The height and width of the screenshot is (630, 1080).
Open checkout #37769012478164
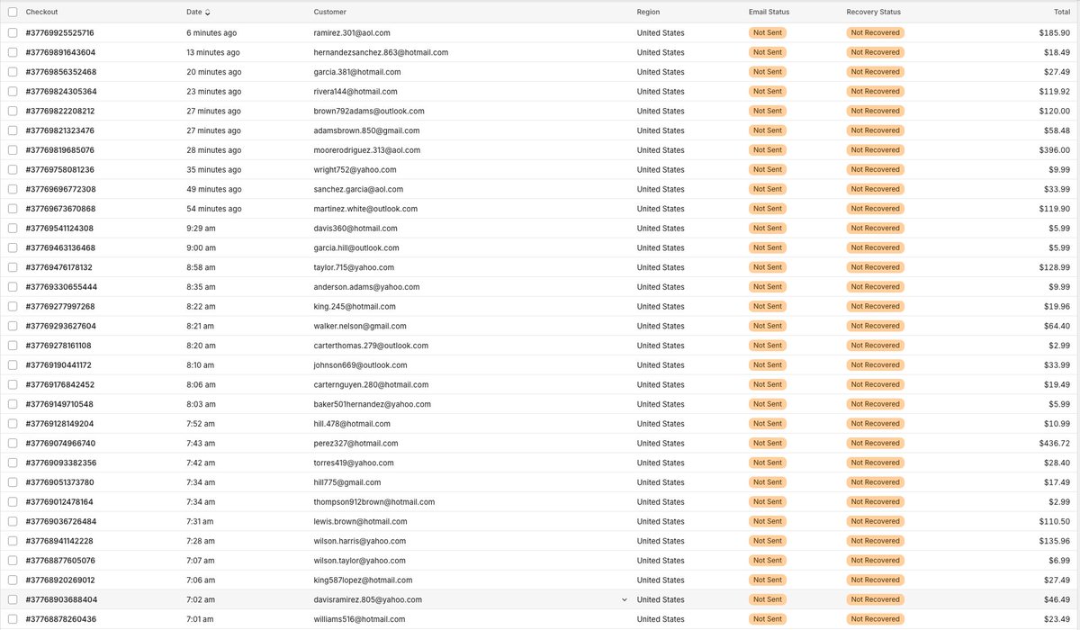[x=59, y=502]
